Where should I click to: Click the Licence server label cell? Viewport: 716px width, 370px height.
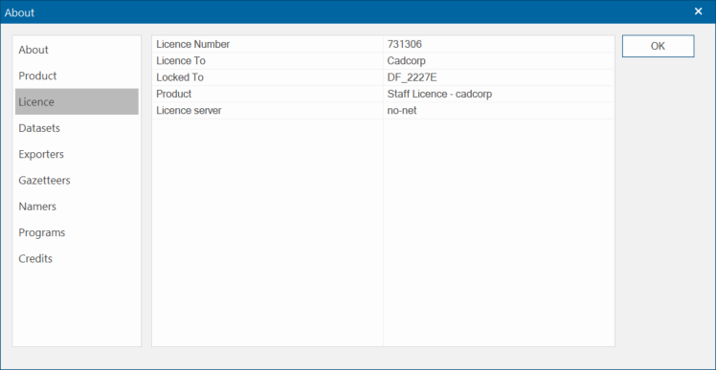point(268,110)
